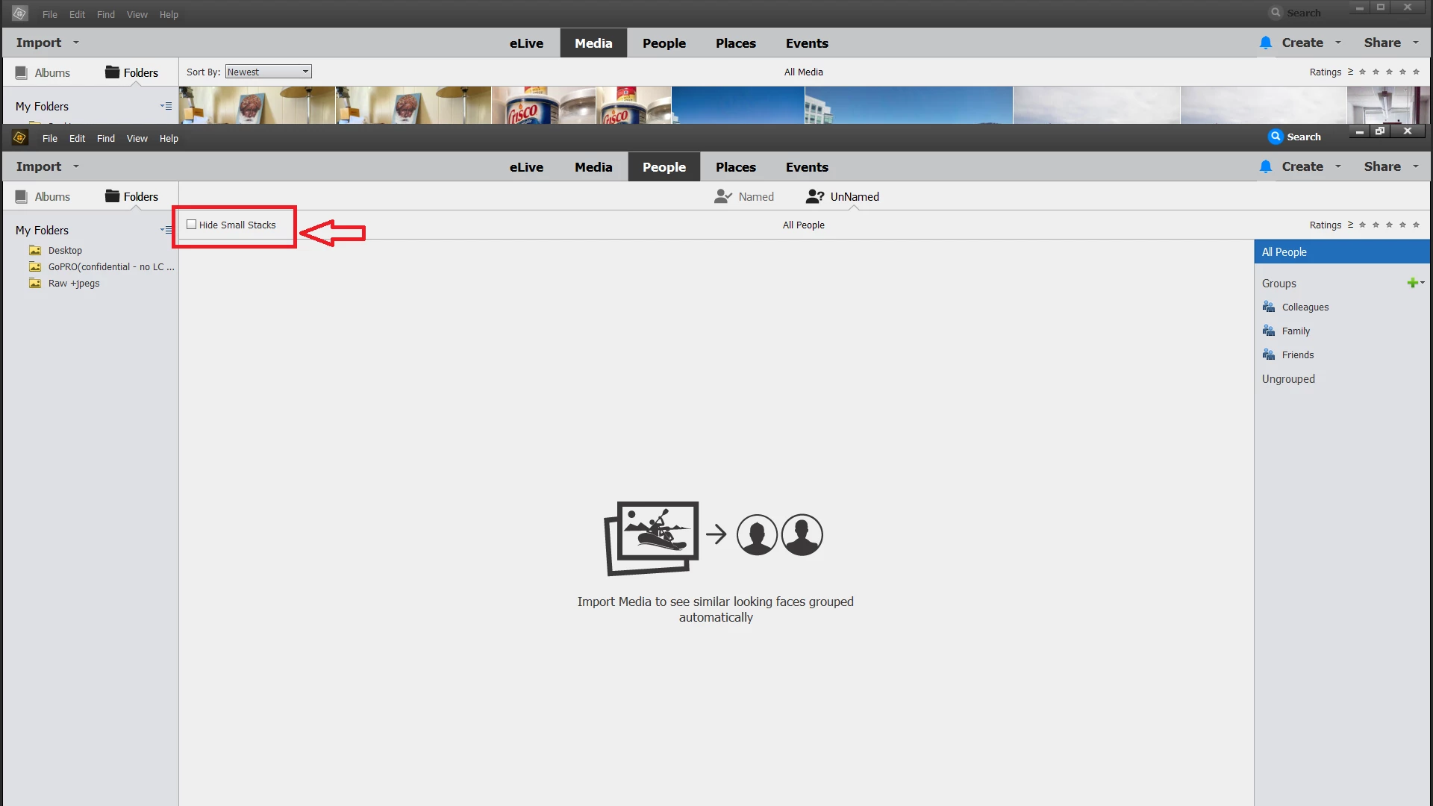Image resolution: width=1433 pixels, height=806 pixels.
Task: Select the Raw +jpegs folder
Action: [73, 283]
